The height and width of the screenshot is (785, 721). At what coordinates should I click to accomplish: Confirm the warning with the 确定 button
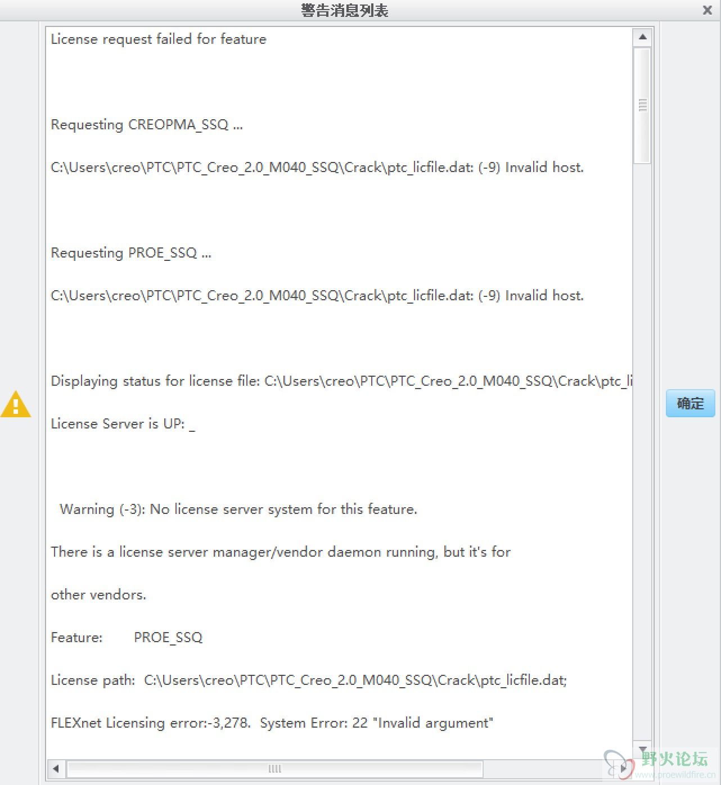pyautogui.click(x=690, y=403)
